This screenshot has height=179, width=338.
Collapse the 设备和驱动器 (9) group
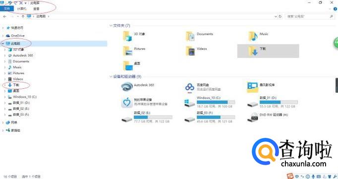click(x=111, y=76)
